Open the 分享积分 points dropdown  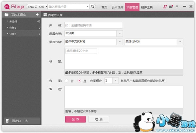pyautogui.click(x=115, y=81)
